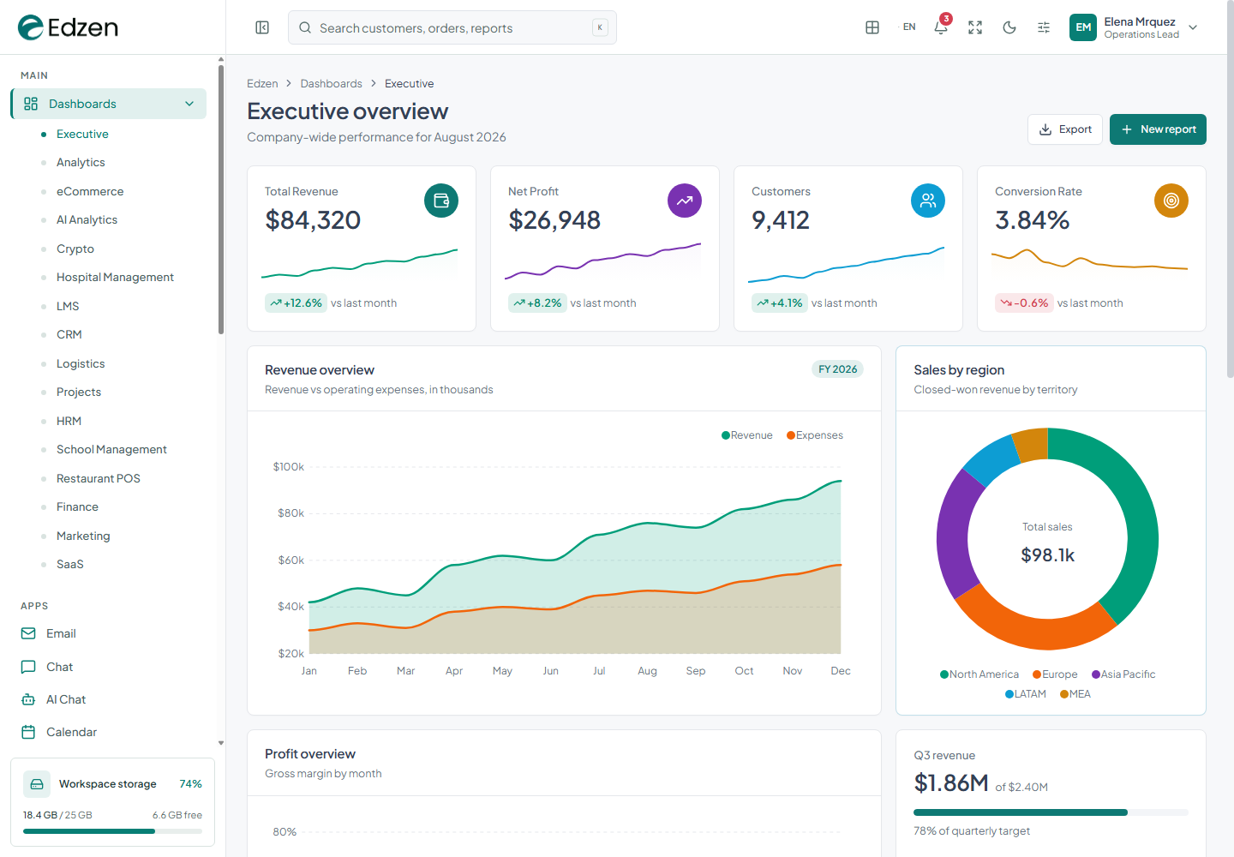This screenshot has width=1234, height=857.
Task: Click the Conversion Rate target icon
Action: 1171,201
